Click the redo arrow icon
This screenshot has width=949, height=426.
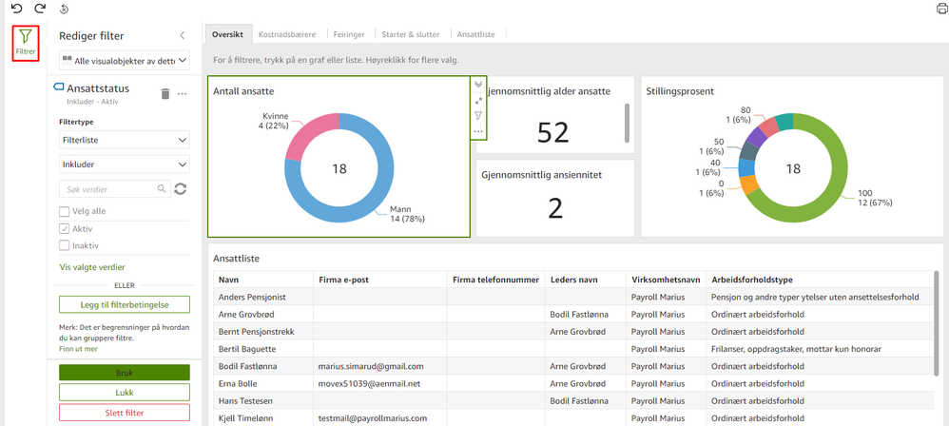(40, 9)
